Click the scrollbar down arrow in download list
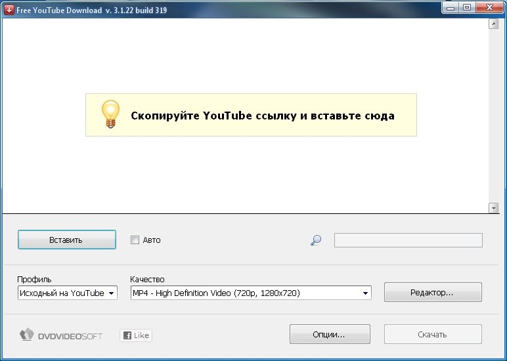This screenshot has width=507, height=361. point(494,208)
